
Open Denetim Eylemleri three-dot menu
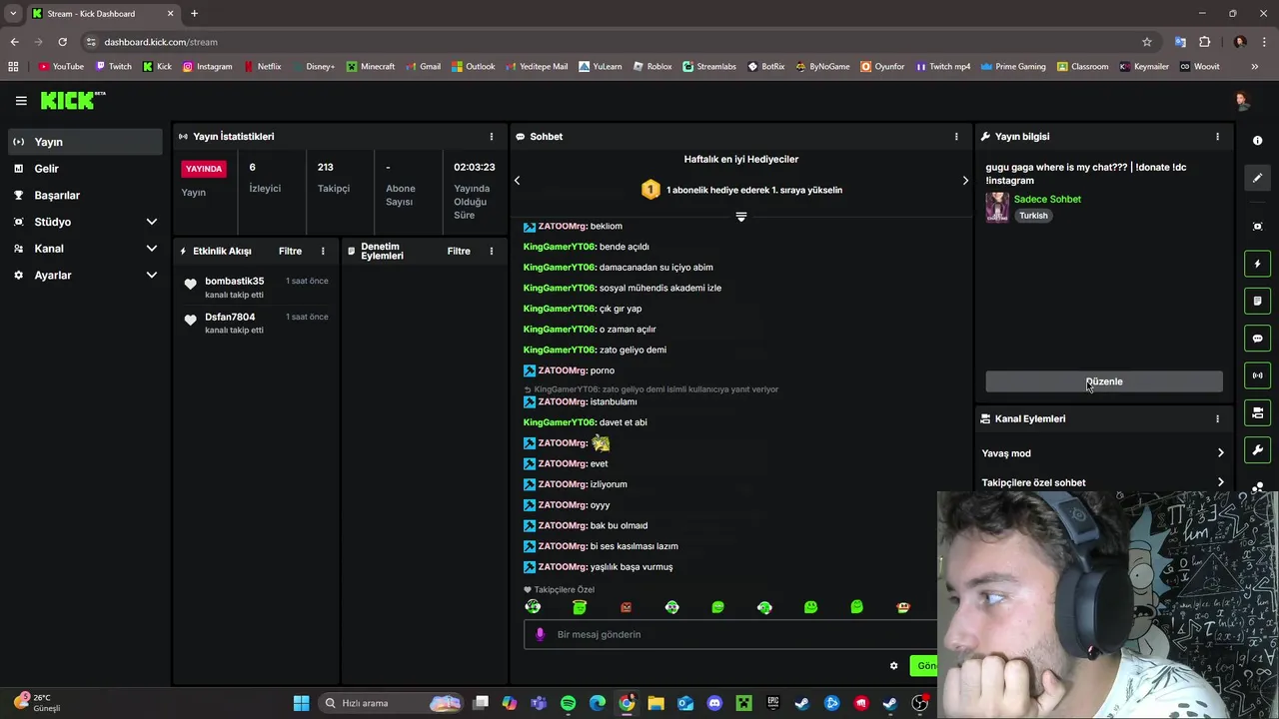pyautogui.click(x=491, y=252)
